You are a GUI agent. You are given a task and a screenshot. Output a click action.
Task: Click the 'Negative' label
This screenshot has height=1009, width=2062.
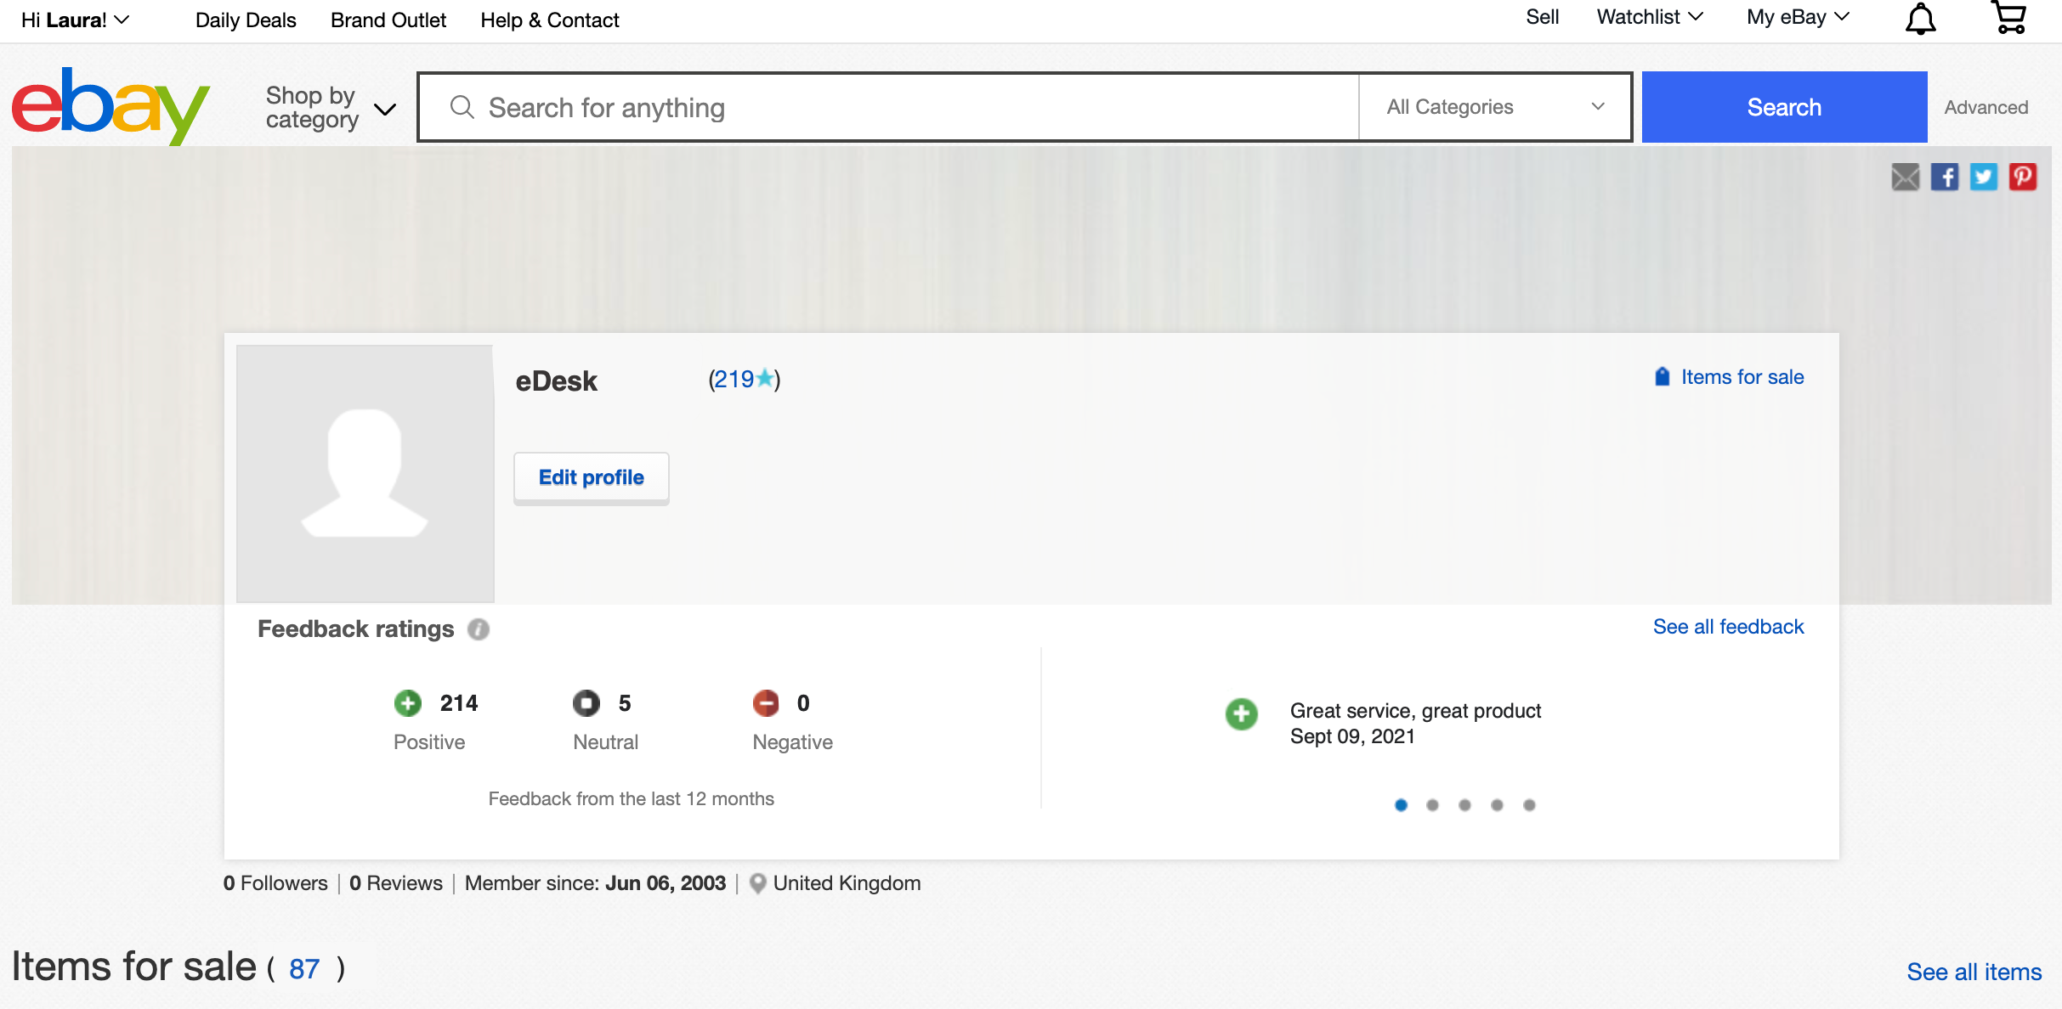coord(792,742)
